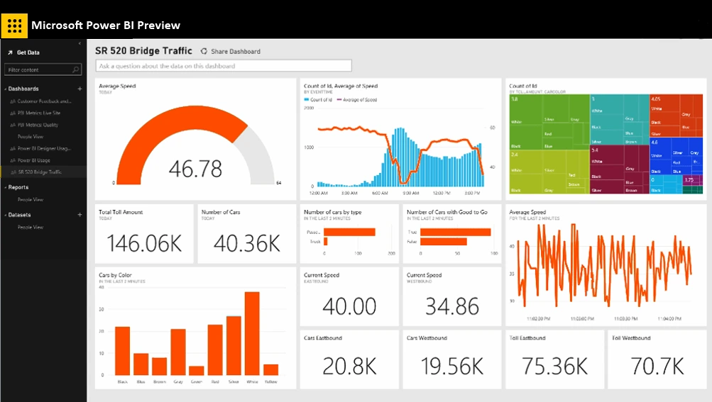Open the Cars by Color bar chart tile
The image size is (712, 402).
[x=195, y=328]
